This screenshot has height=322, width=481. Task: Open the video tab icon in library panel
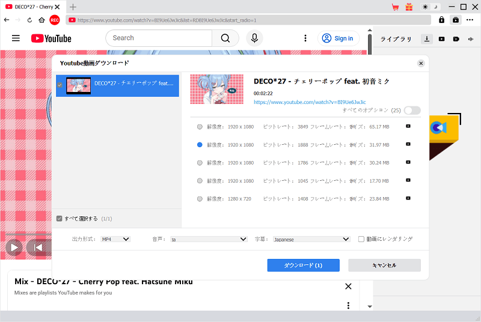click(441, 39)
